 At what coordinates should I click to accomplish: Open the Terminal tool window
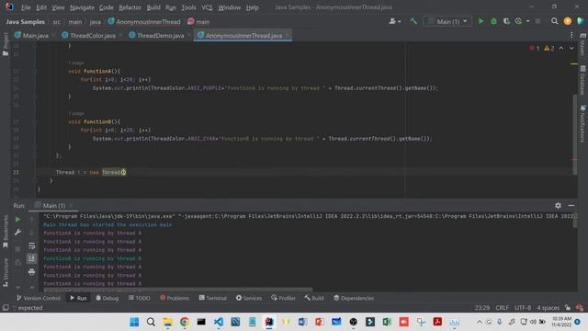(x=212, y=298)
